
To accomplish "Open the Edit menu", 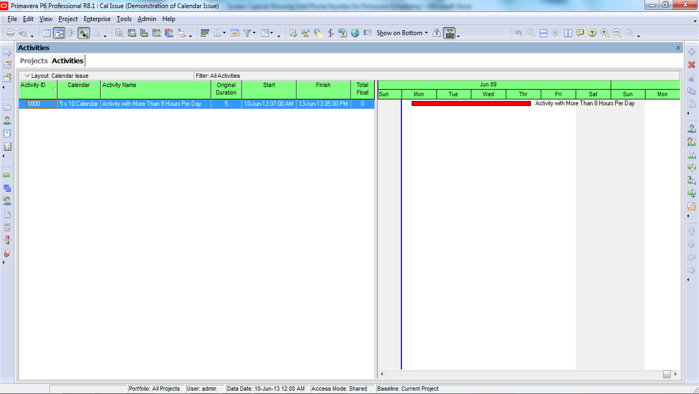I will pos(28,19).
